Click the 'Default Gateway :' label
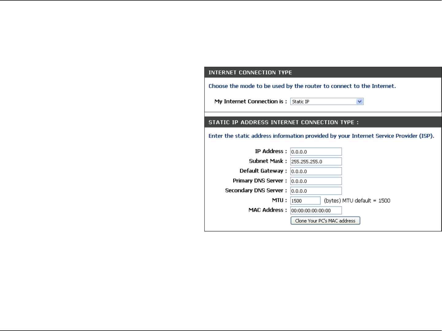This screenshot has height=331, width=442. point(263,171)
